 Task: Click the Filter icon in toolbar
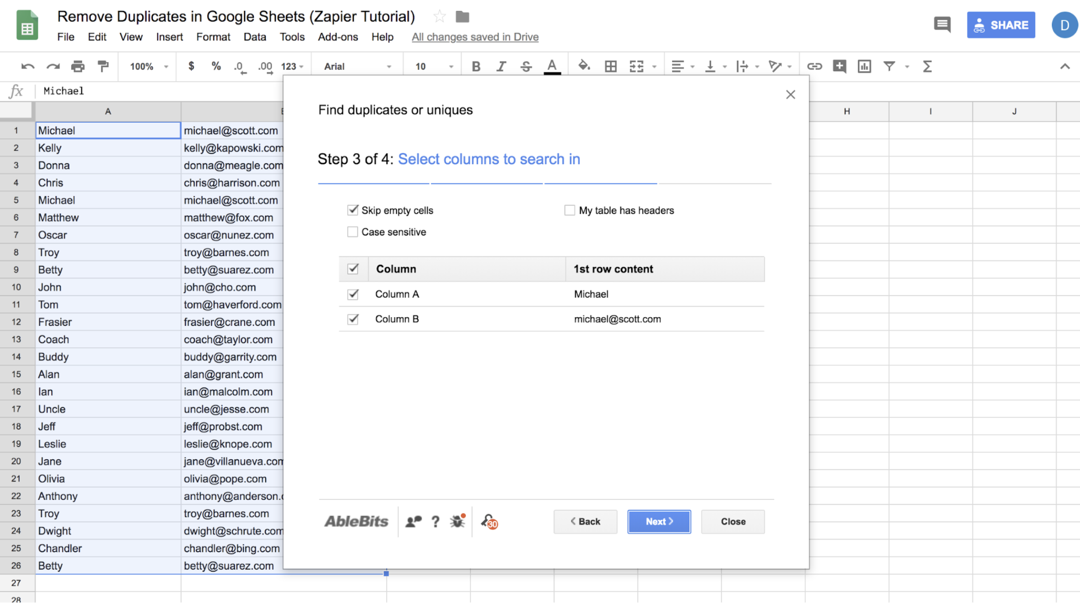pos(889,66)
